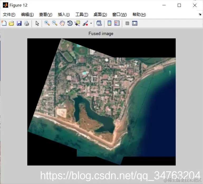Choose the Brush/Select Data tool
203x184 pixels.
[x=85, y=23]
